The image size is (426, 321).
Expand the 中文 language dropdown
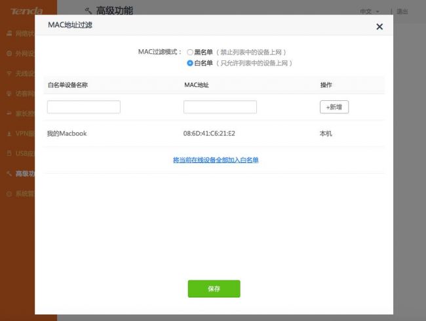pyautogui.click(x=370, y=11)
